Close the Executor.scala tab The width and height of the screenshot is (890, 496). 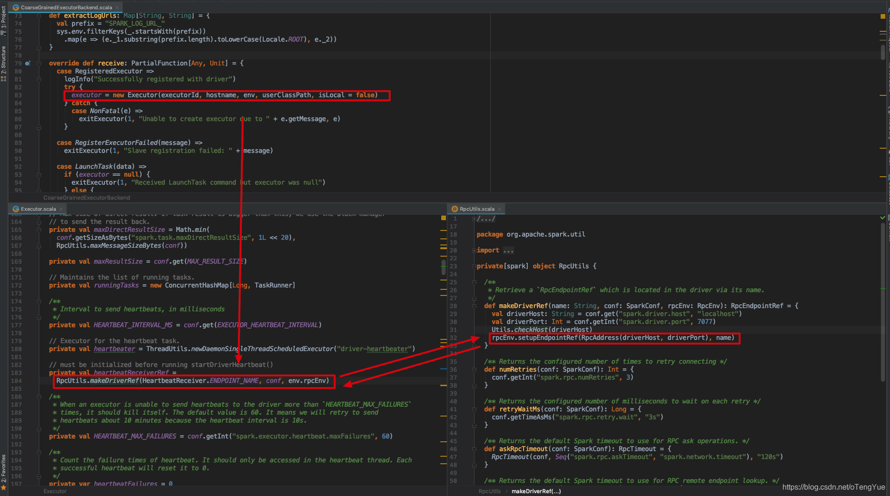[61, 209]
